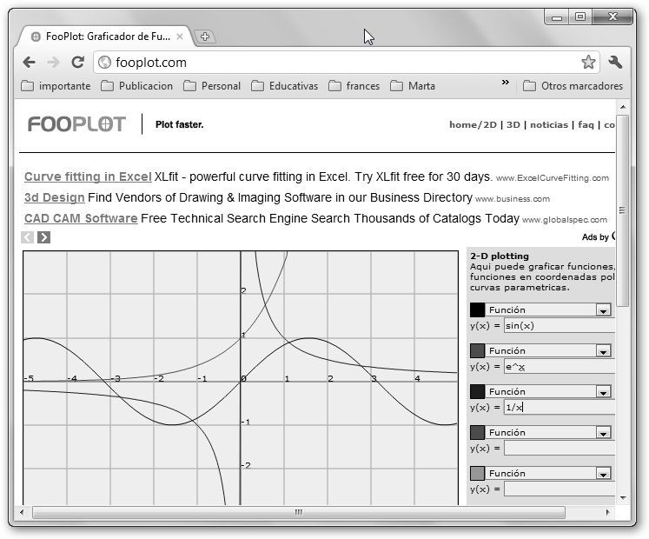
Task: Open the CAD CAM Software ad link
Action: [x=81, y=218]
